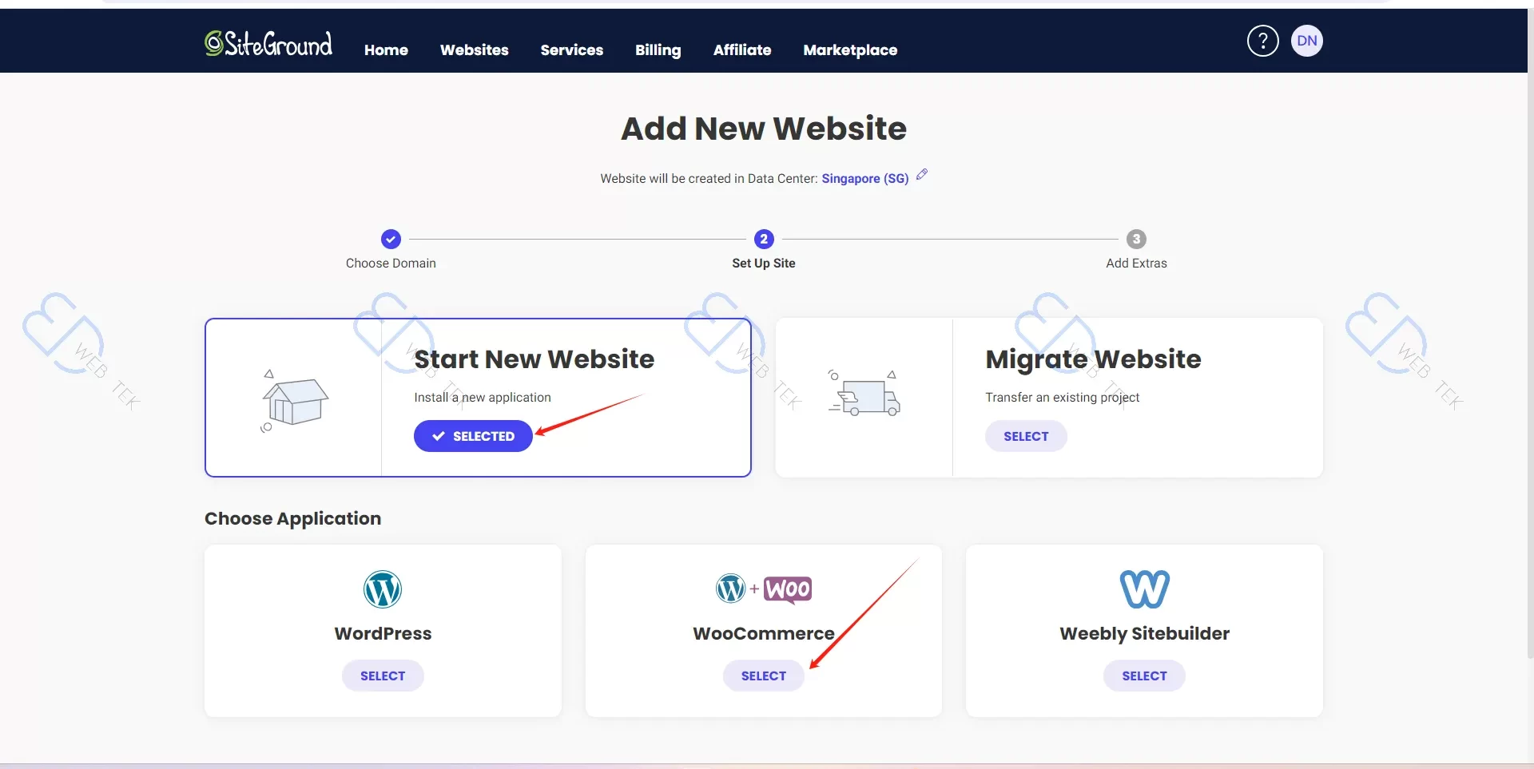
Task: Click the truck icon for migration
Action: point(864,394)
